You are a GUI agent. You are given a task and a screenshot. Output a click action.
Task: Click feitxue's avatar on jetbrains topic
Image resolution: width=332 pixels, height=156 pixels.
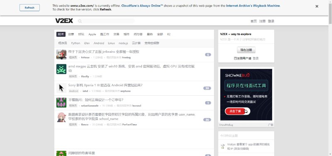point(61,54)
